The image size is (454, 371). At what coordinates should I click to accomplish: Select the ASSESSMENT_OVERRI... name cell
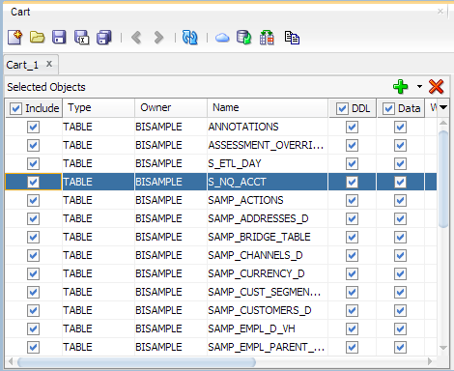click(x=268, y=145)
